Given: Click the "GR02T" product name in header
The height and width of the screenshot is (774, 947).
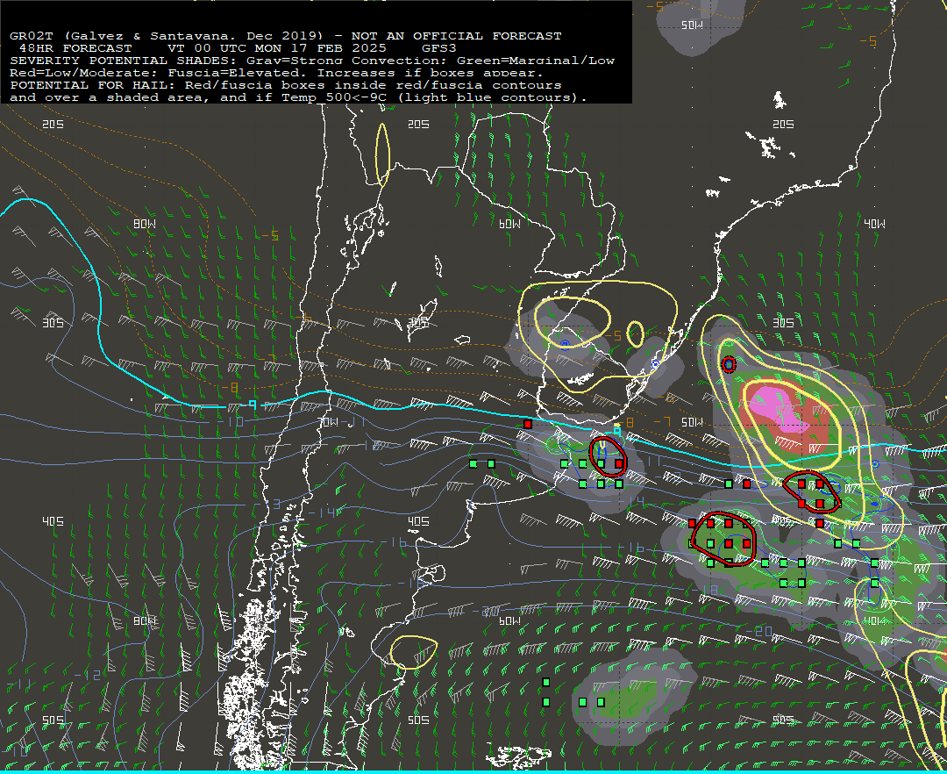Looking at the screenshot, I should 31,36.
